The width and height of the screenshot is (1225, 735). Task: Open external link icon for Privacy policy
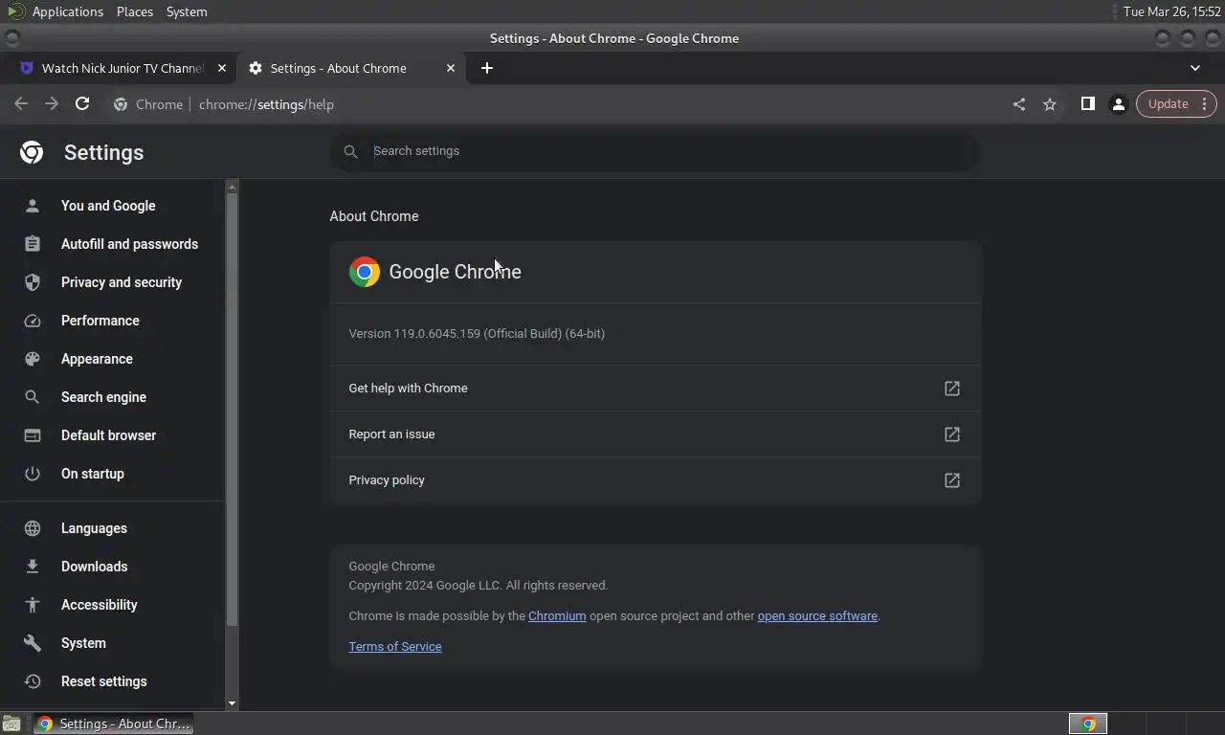click(x=952, y=480)
